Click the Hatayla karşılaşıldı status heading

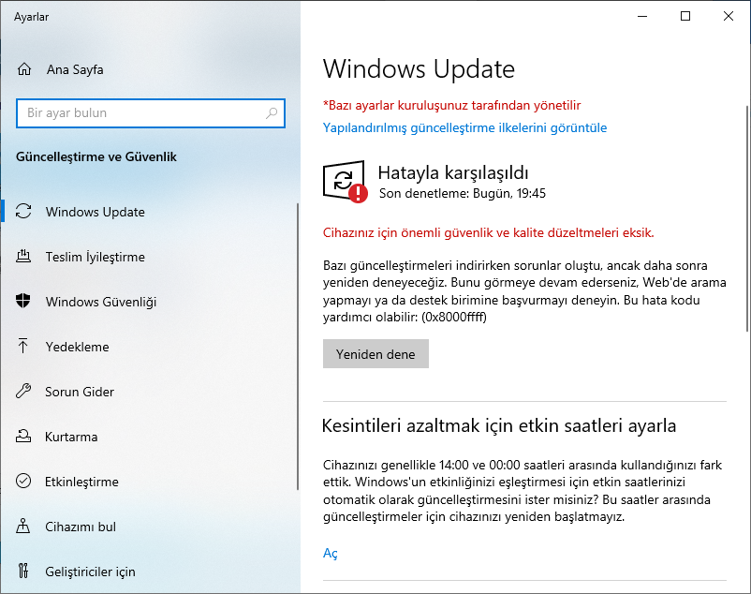click(x=453, y=173)
